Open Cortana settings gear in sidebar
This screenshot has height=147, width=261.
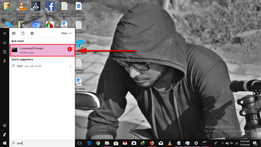point(5,125)
